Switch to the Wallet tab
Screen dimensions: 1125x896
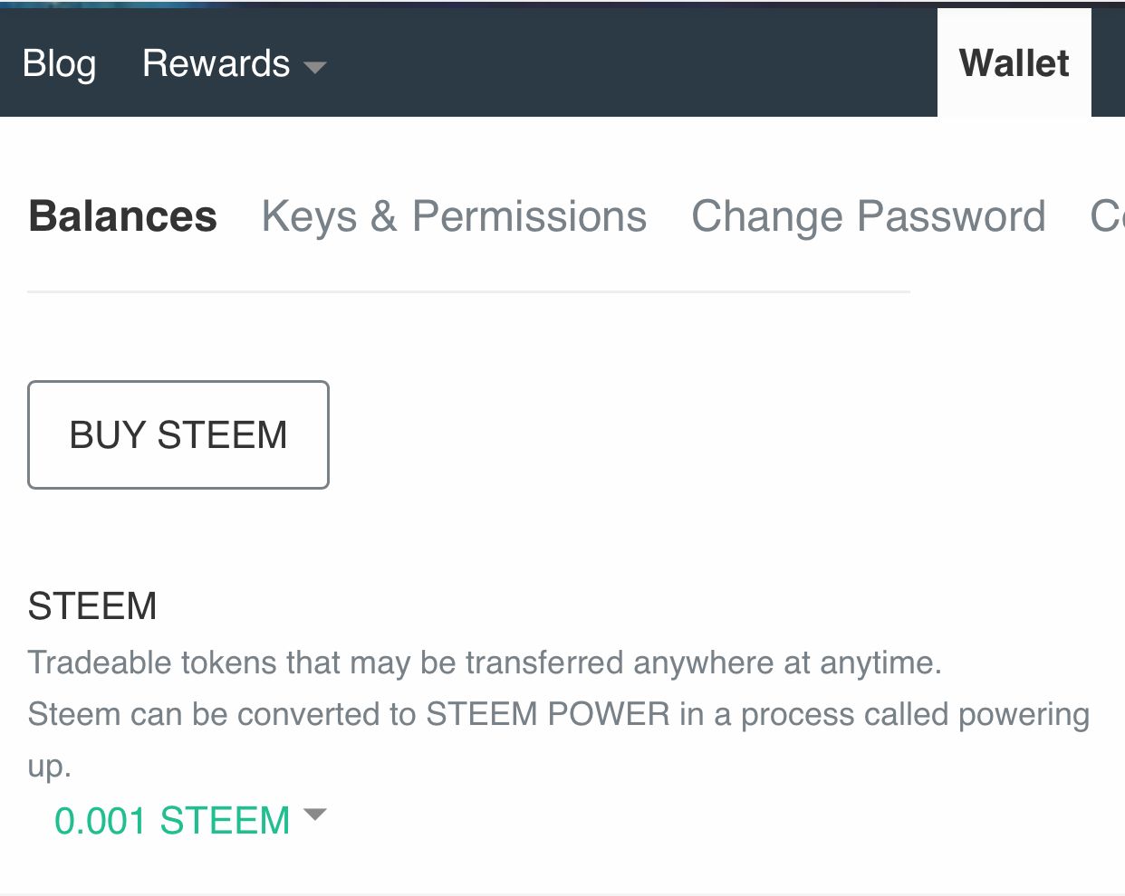click(1014, 64)
